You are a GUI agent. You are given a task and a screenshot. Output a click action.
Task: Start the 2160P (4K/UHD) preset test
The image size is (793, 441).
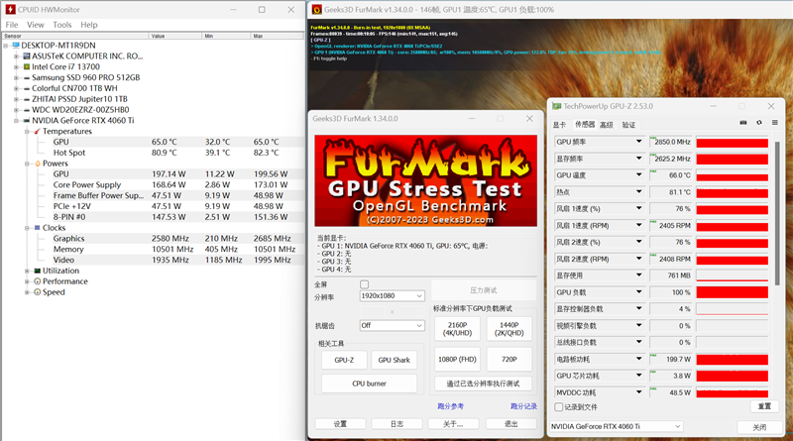457,329
